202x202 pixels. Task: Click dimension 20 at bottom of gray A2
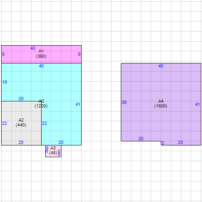point(21,142)
